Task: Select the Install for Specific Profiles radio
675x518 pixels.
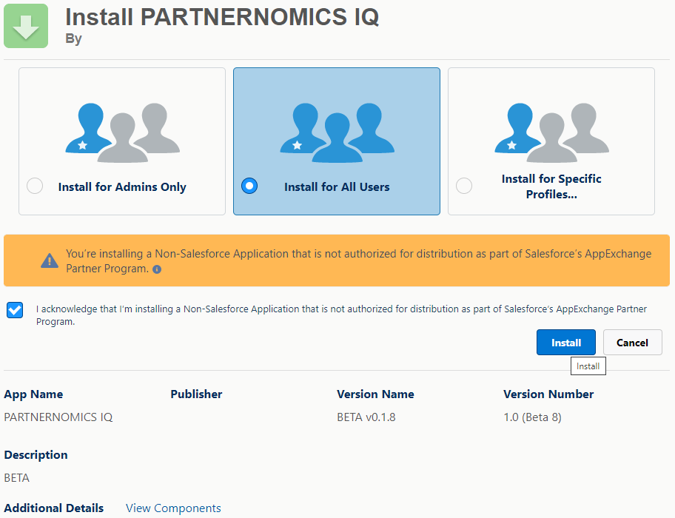Action: click(464, 186)
